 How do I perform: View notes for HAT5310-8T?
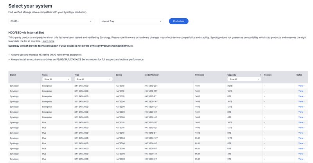click(301, 96)
